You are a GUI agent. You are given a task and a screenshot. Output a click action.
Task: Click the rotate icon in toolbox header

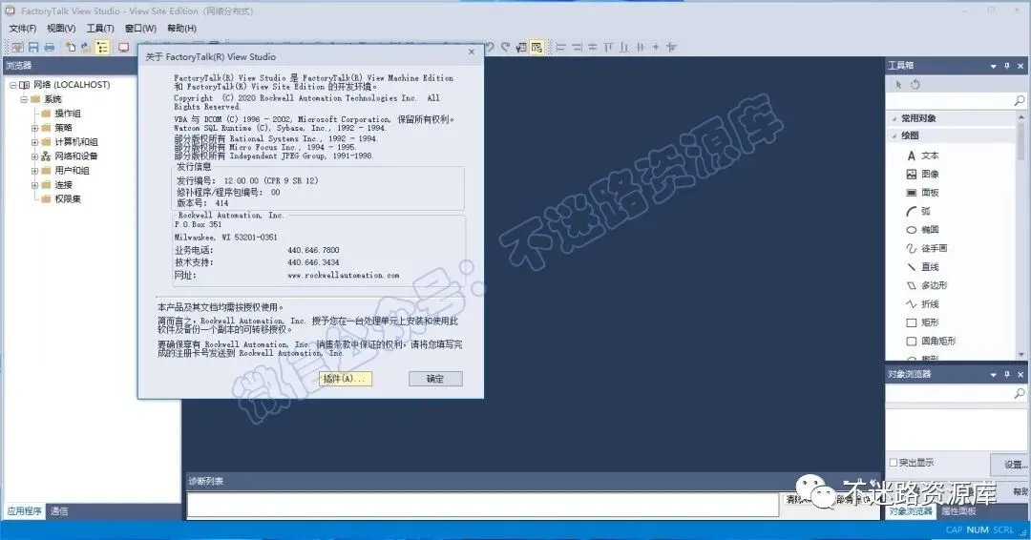coord(915,85)
